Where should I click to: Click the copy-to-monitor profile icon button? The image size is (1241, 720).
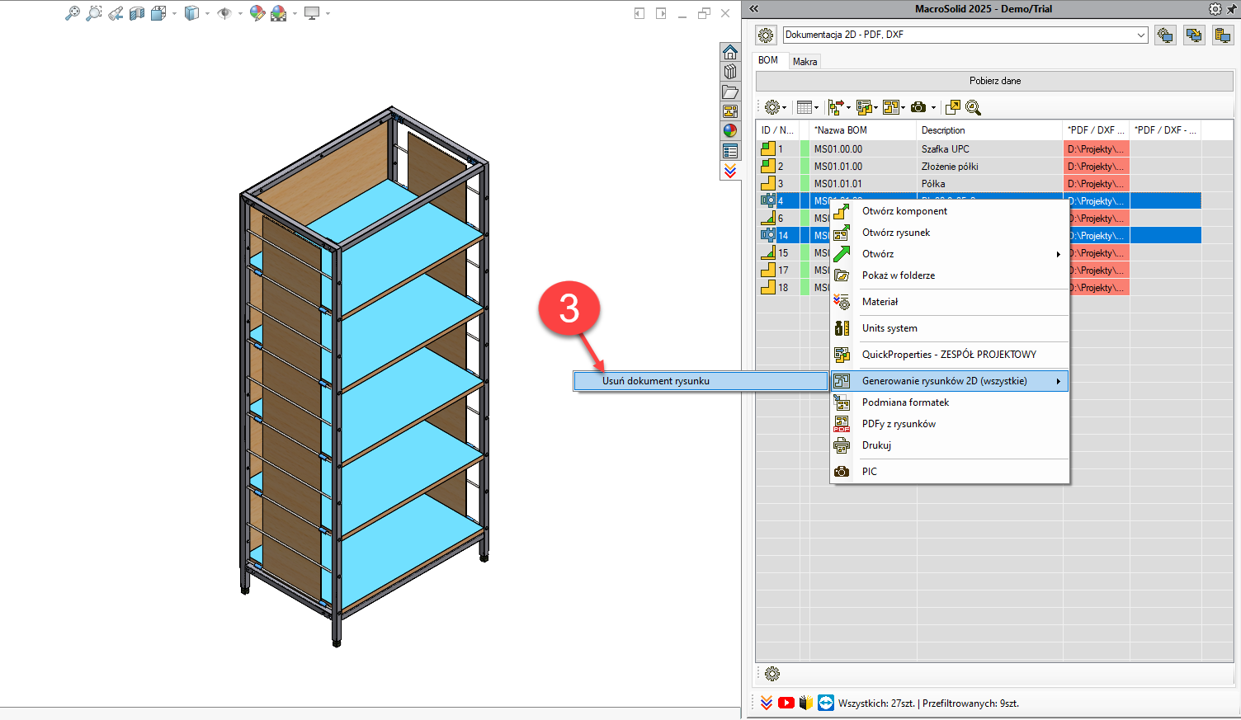pos(1194,35)
